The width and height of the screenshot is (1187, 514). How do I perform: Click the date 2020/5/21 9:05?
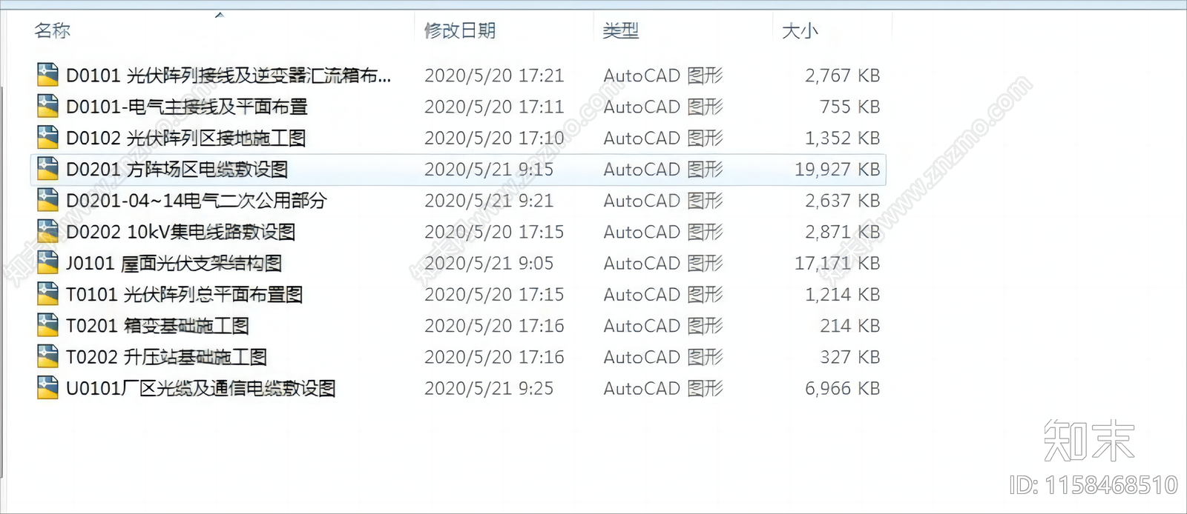tap(489, 263)
